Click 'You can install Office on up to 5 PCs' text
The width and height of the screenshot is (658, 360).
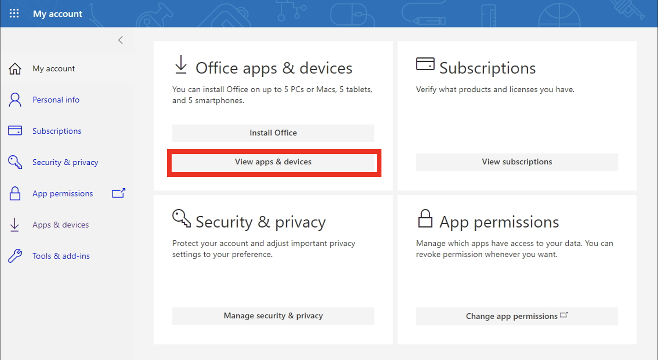tap(272, 95)
